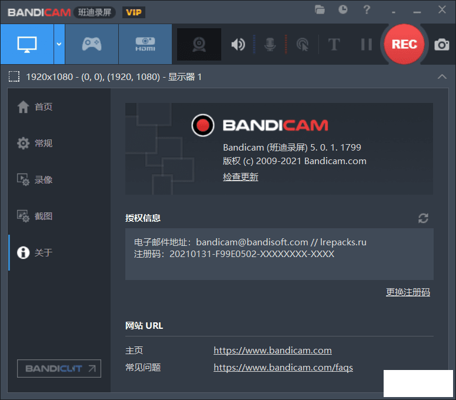Click the 主页 label

pyautogui.click(x=134, y=350)
